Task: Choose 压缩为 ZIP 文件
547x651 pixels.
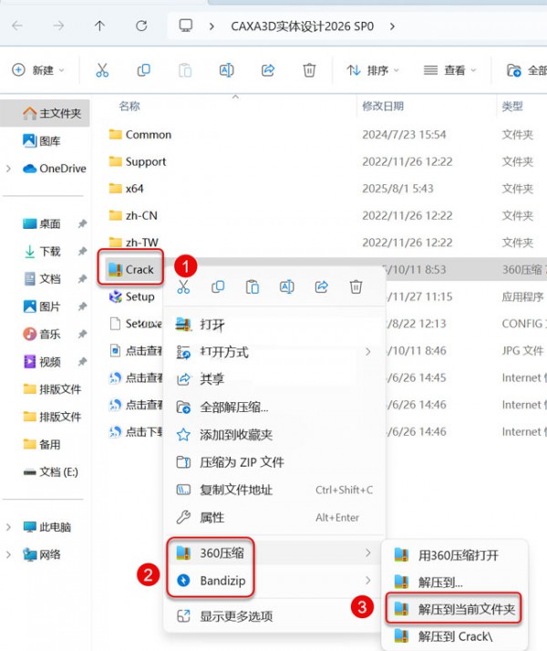Action: pyautogui.click(x=274, y=462)
